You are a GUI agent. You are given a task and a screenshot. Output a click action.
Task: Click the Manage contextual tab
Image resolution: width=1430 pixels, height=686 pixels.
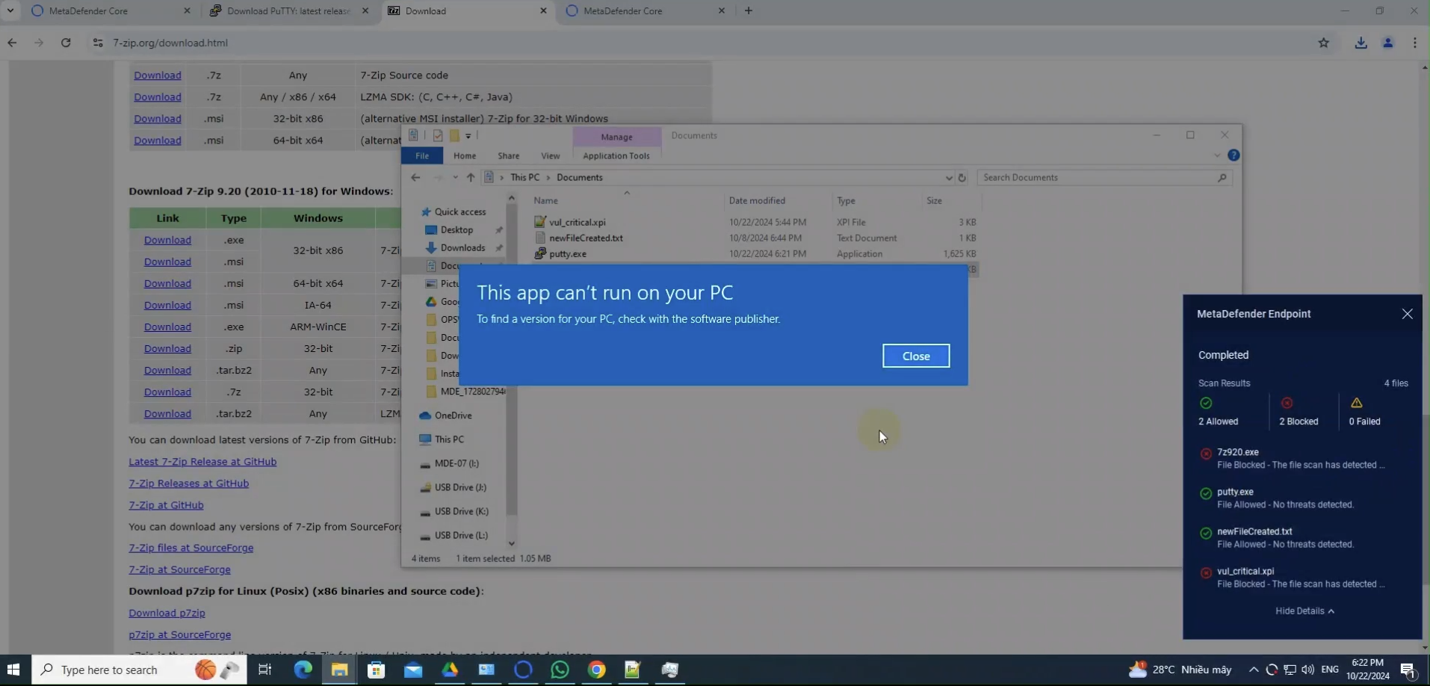[616, 137]
